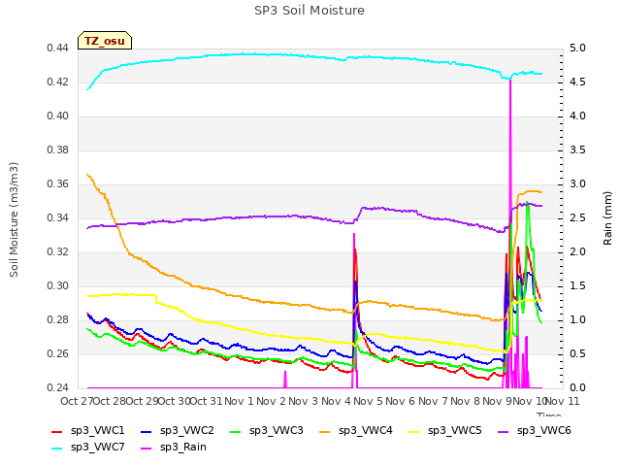Click the Nov 2 date label
This screenshot has width=621, height=466.
272,401
